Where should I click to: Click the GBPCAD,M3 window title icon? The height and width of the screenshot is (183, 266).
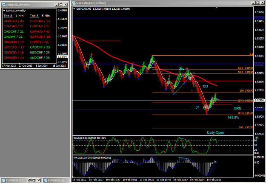(74, 3)
